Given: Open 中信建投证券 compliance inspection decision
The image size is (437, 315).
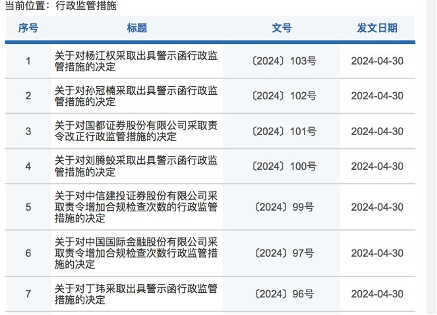Looking at the screenshot, I should point(136,207).
